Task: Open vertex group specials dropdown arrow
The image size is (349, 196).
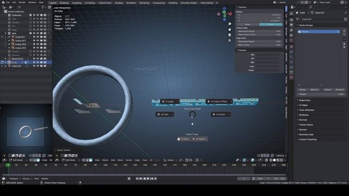Action: click(x=344, y=39)
